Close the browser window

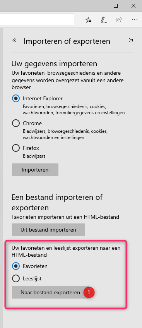[x=133, y=6]
